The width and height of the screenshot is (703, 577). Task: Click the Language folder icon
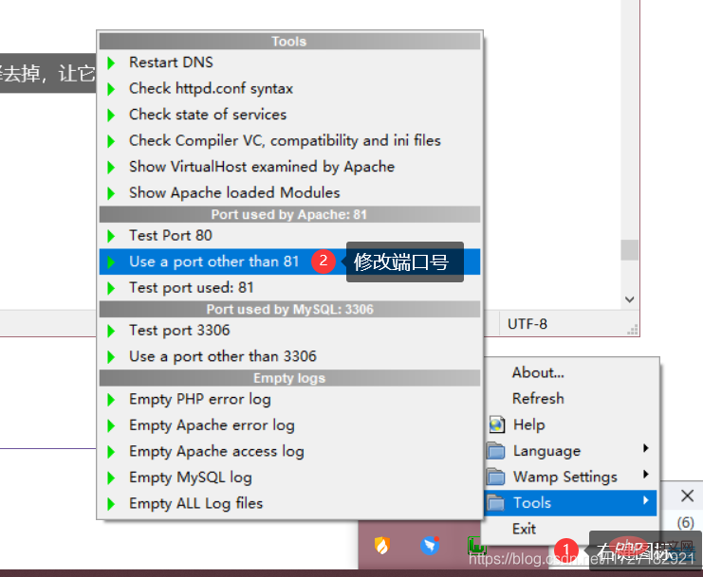[x=496, y=451]
